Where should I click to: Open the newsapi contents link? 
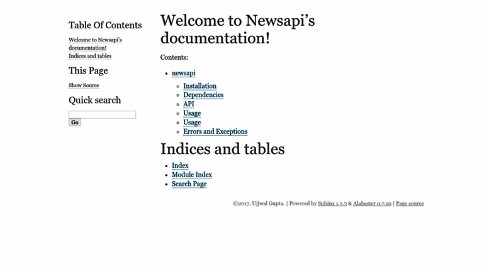pyautogui.click(x=183, y=73)
